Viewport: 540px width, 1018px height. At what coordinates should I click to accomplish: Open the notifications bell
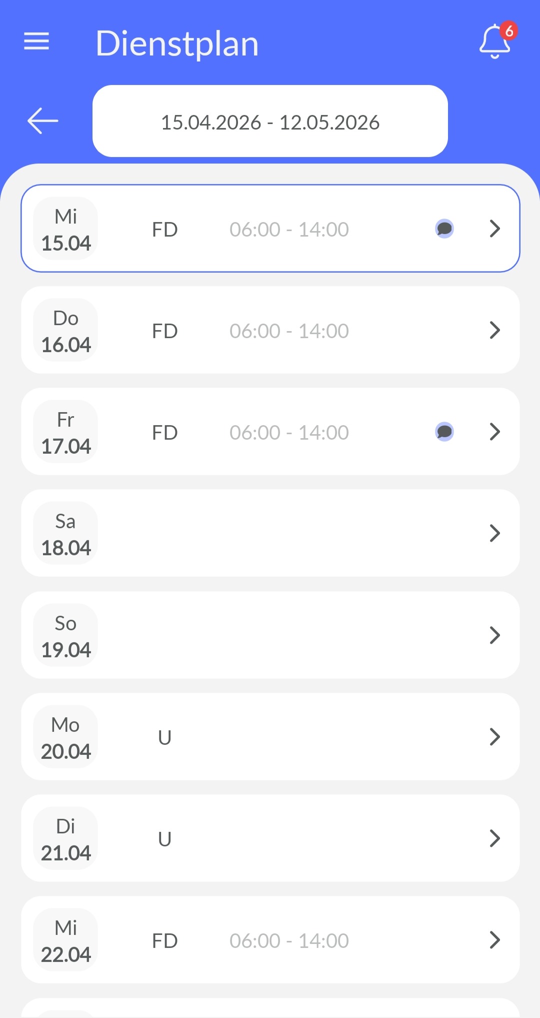pyautogui.click(x=494, y=43)
